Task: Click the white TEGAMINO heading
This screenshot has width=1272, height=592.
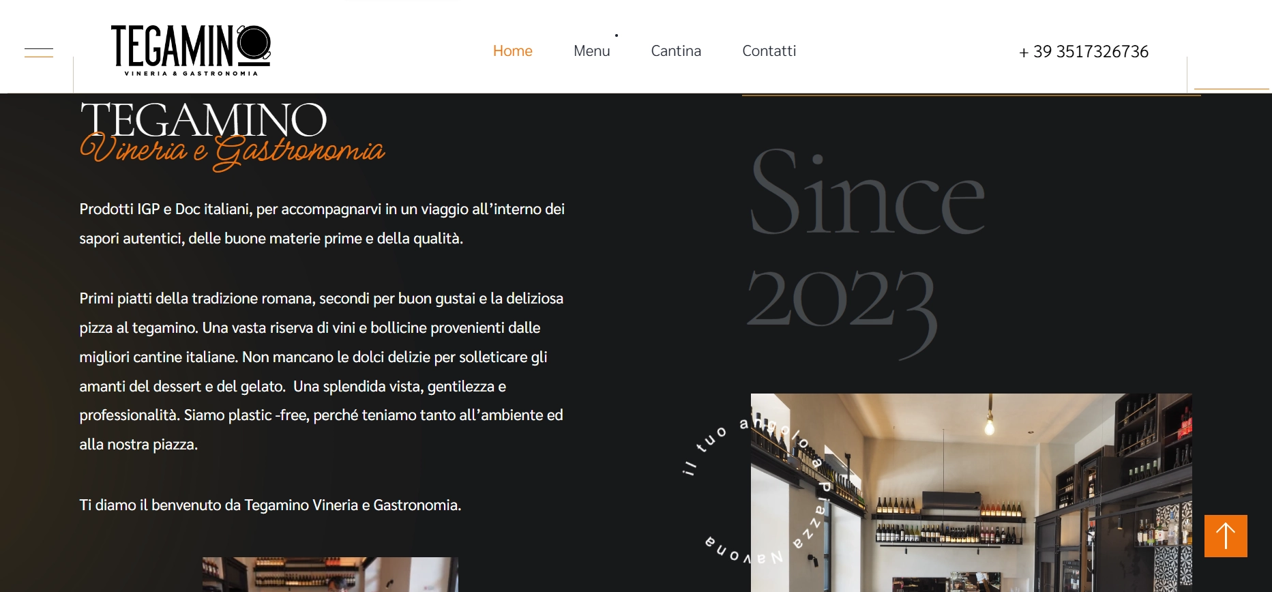Action: [203, 120]
